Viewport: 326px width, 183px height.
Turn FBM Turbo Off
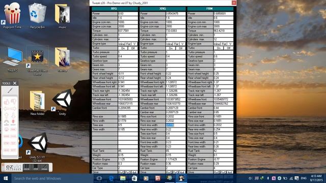(x=228, y=48)
